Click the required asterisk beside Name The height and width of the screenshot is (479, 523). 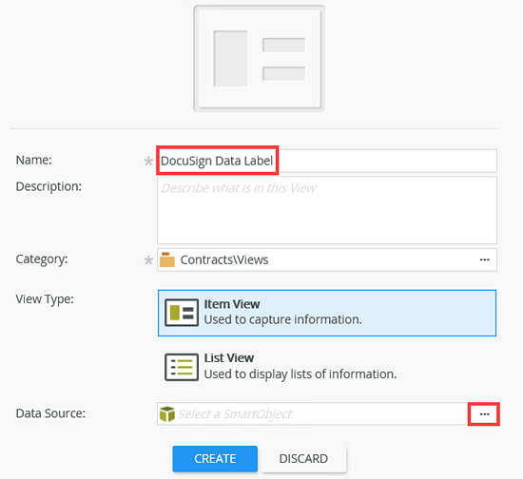(x=148, y=162)
